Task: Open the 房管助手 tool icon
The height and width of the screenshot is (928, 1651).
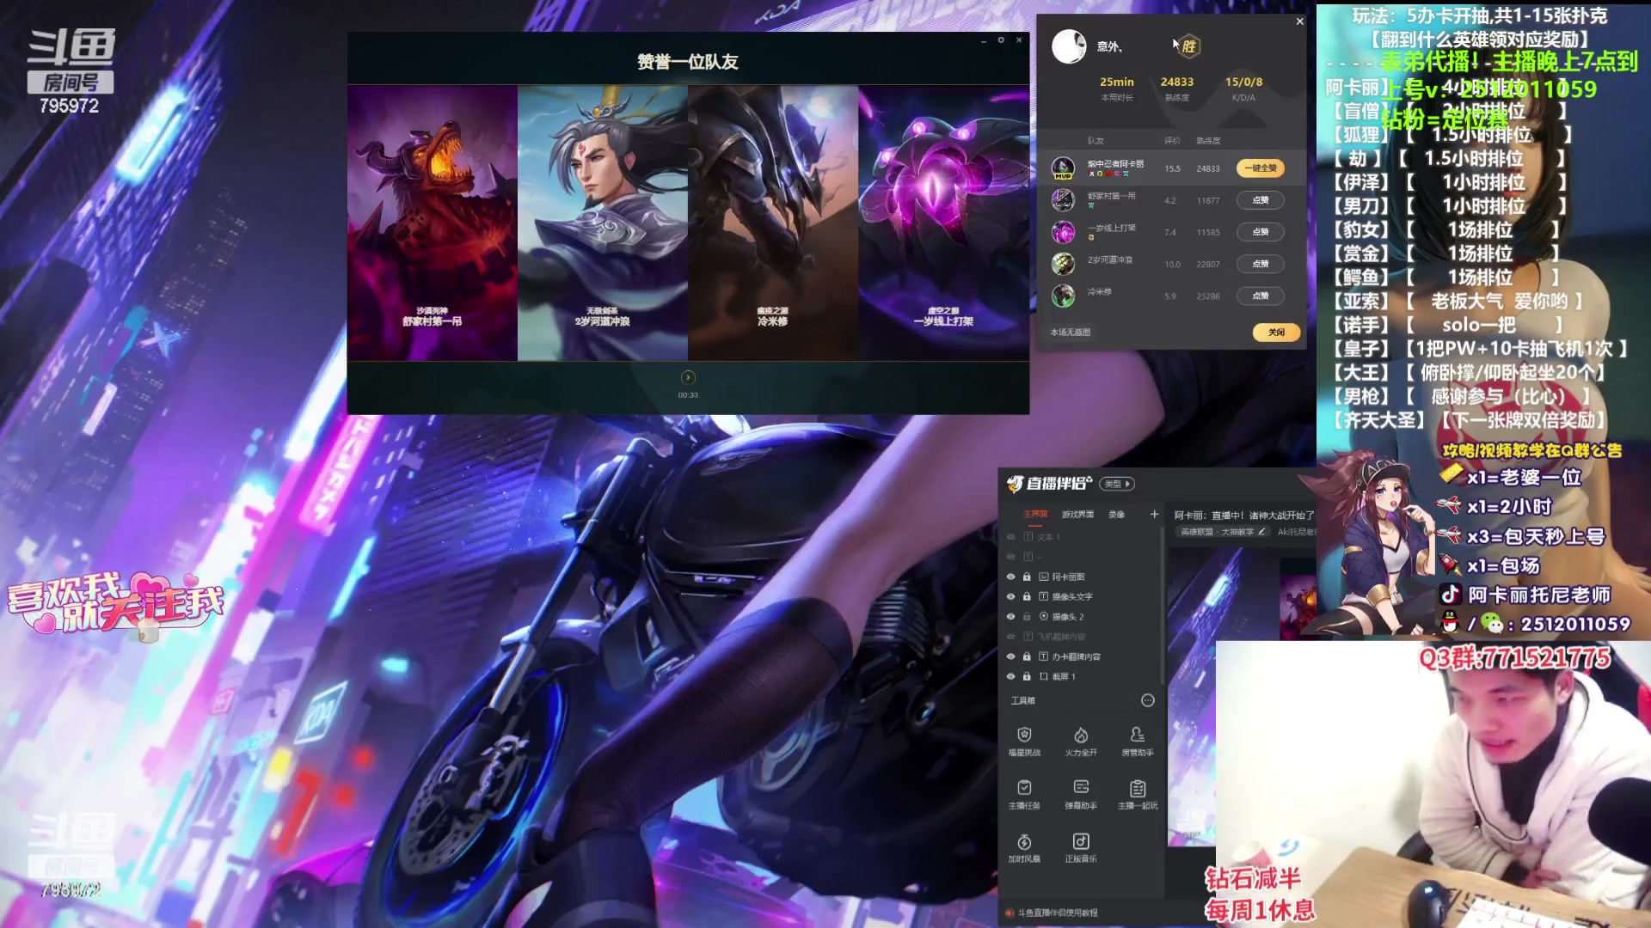Action: [x=1138, y=736]
